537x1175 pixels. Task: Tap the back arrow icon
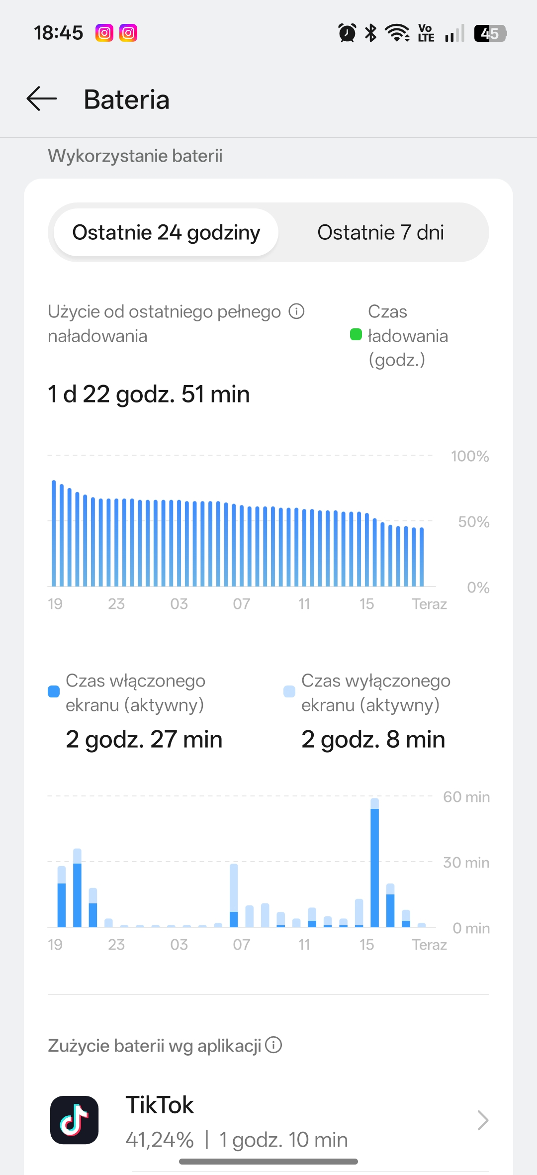pos(42,99)
